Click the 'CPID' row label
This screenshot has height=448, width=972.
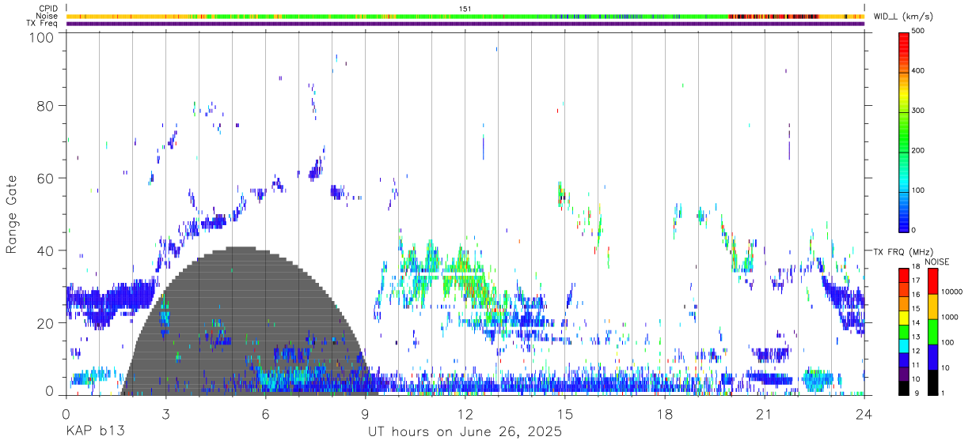[48, 9]
